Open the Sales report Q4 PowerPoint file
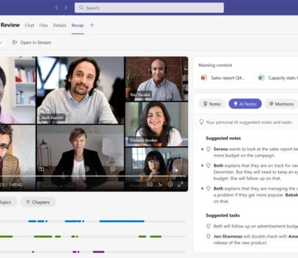The height and width of the screenshot is (258, 298). click(223, 78)
